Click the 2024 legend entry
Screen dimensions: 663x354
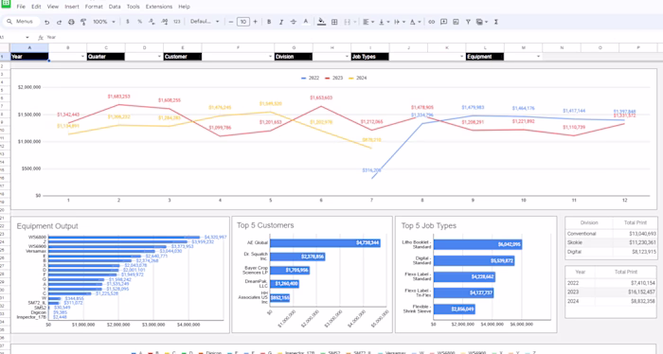(x=358, y=79)
